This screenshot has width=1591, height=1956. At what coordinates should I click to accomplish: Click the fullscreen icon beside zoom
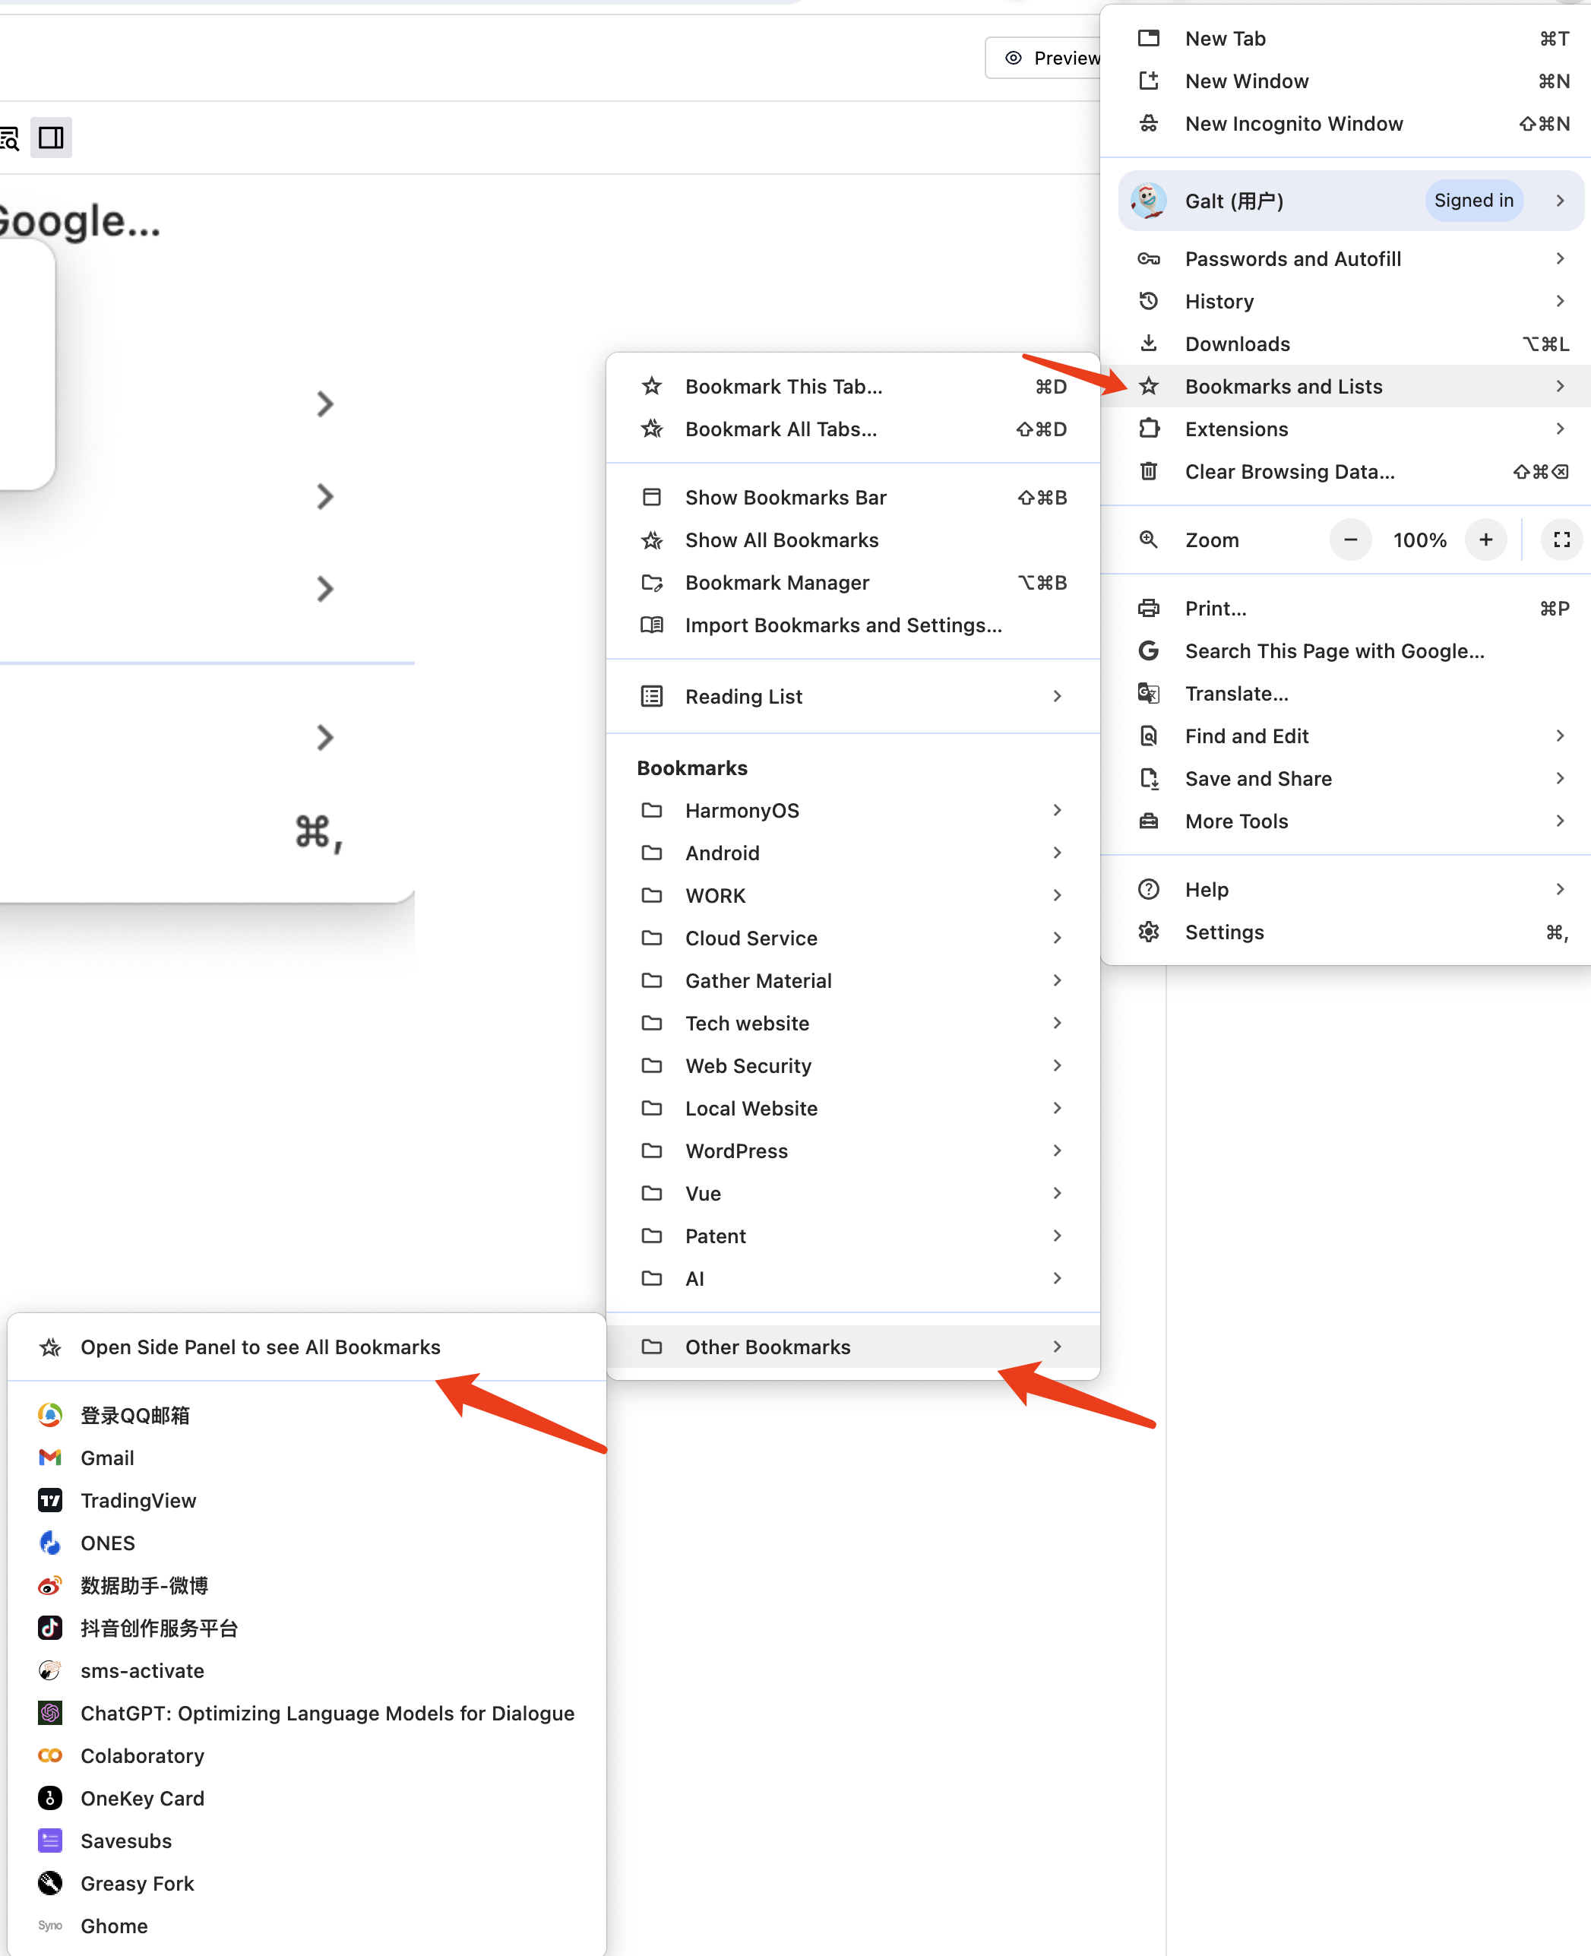click(1561, 540)
